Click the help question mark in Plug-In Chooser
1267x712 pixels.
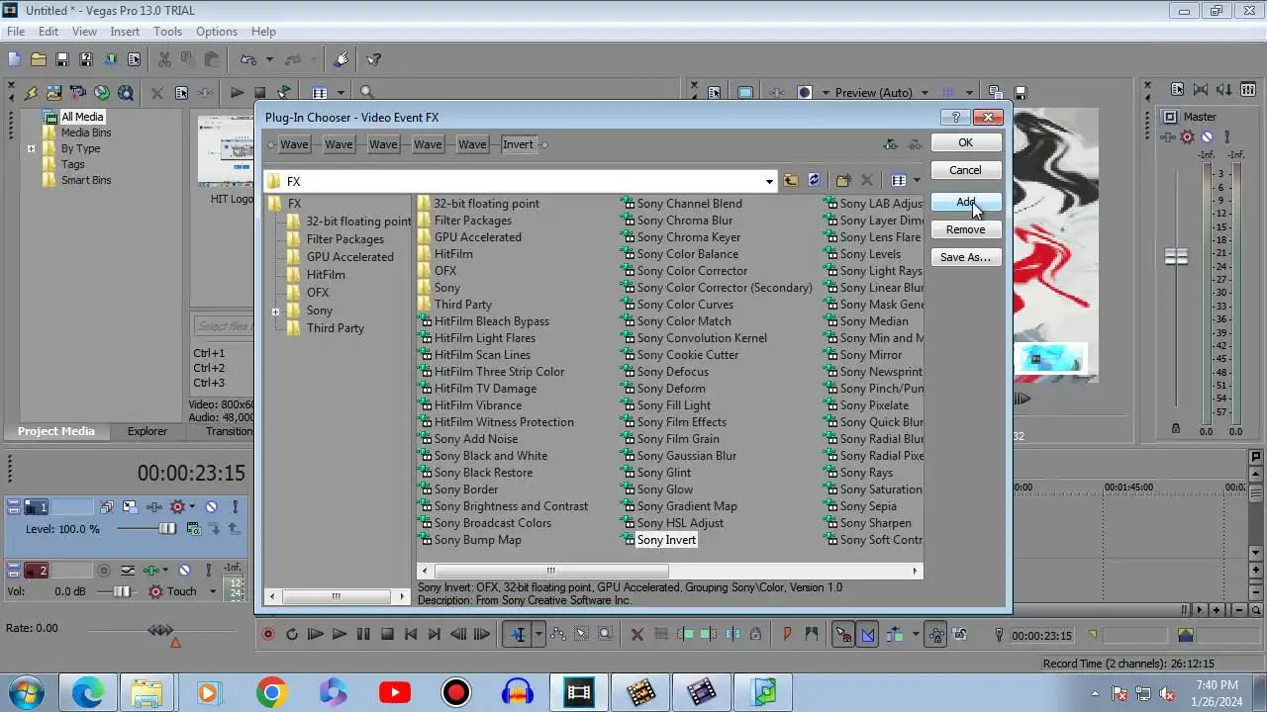pos(955,117)
